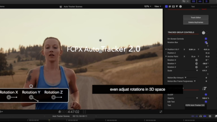
Task: Click the Rotation Y value -30.0
Action: [205, 64]
